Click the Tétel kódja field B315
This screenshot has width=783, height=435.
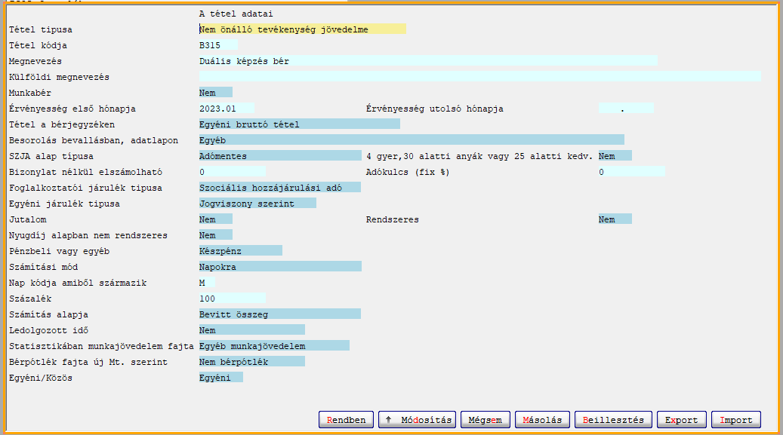[x=217, y=45]
